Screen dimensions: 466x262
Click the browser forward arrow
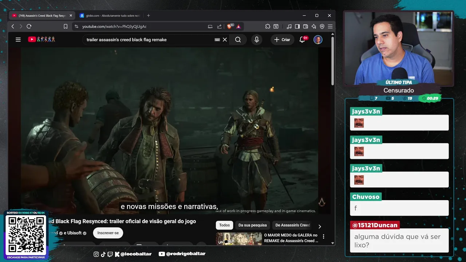click(x=21, y=26)
